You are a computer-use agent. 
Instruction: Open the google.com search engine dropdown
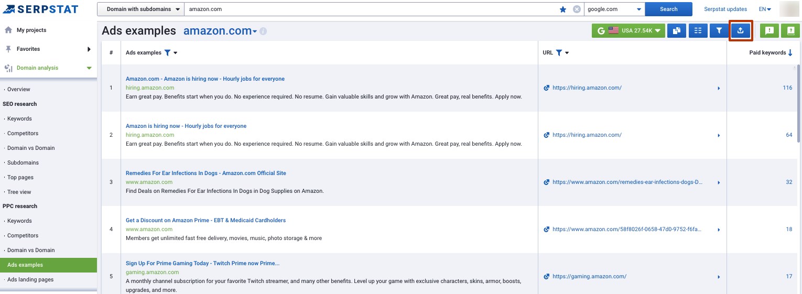[614, 9]
